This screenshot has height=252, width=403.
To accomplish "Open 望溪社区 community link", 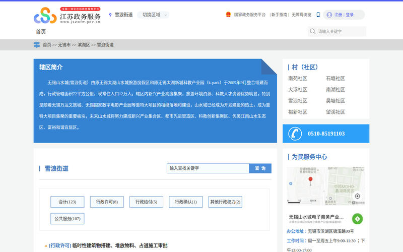I will point(335,112).
